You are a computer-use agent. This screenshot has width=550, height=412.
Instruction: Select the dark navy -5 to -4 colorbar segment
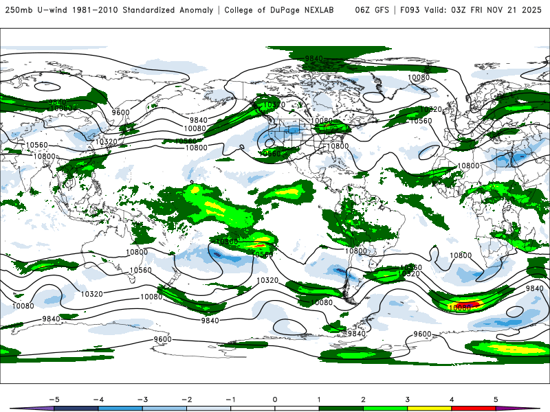click(76, 409)
